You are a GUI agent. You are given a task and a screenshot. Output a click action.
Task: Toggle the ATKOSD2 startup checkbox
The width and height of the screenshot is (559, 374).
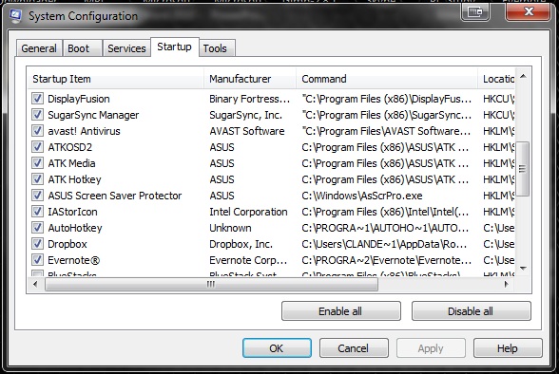37,147
